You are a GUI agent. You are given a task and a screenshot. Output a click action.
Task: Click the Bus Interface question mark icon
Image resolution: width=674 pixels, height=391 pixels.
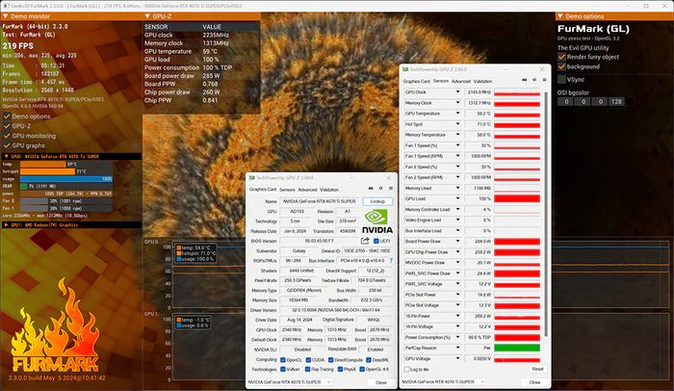pyautogui.click(x=391, y=261)
